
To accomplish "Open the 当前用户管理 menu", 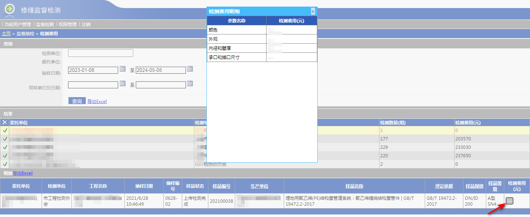I will [18, 25].
